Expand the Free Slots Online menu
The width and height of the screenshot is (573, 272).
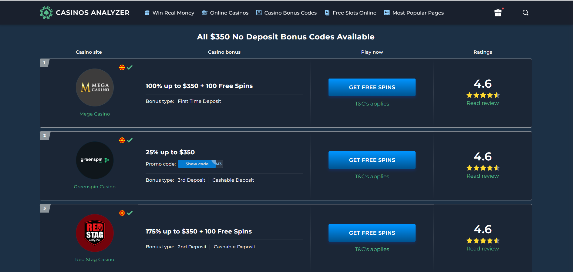point(350,13)
